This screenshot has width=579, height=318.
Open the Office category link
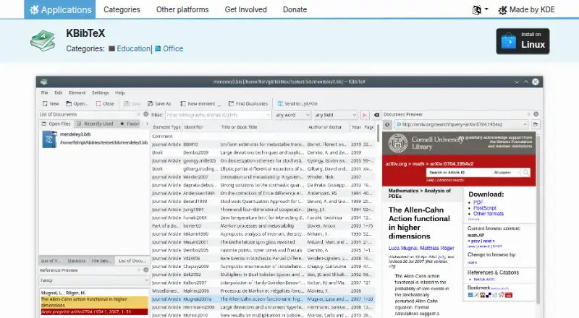pos(173,48)
